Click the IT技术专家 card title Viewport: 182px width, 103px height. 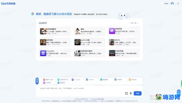point(119,51)
